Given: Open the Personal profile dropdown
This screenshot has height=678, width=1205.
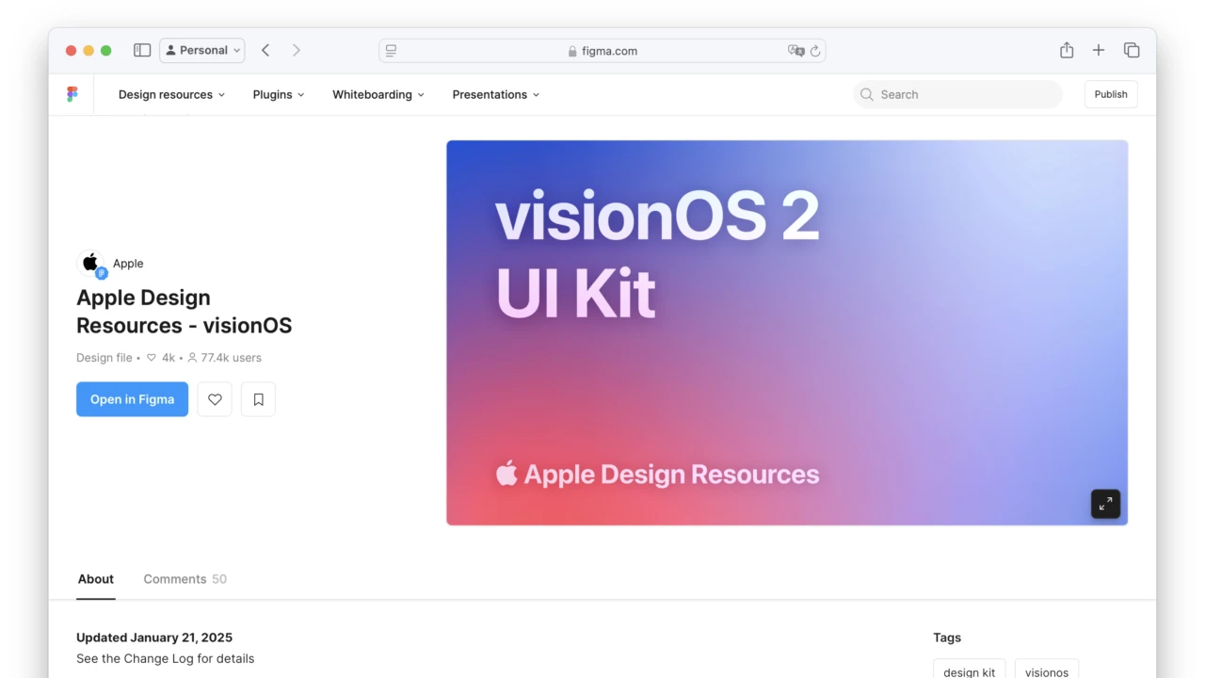Looking at the screenshot, I should coord(202,50).
